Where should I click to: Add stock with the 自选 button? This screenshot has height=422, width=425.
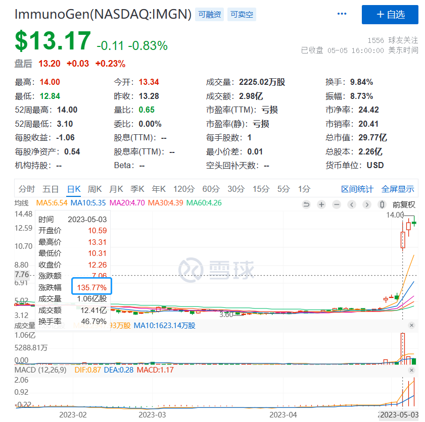(x=390, y=15)
